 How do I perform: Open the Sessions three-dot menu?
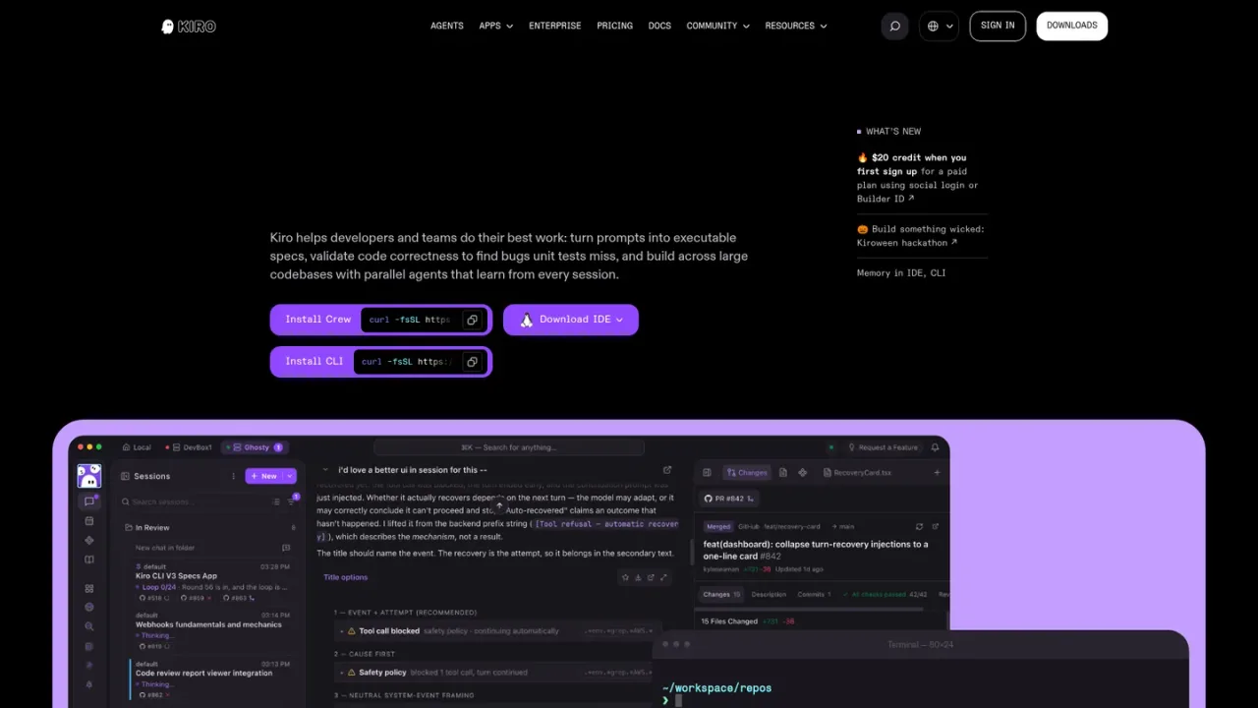pyautogui.click(x=233, y=476)
